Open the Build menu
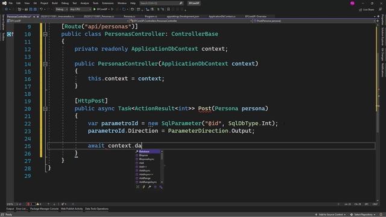This screenshot has width=386, height=217. 55,3
